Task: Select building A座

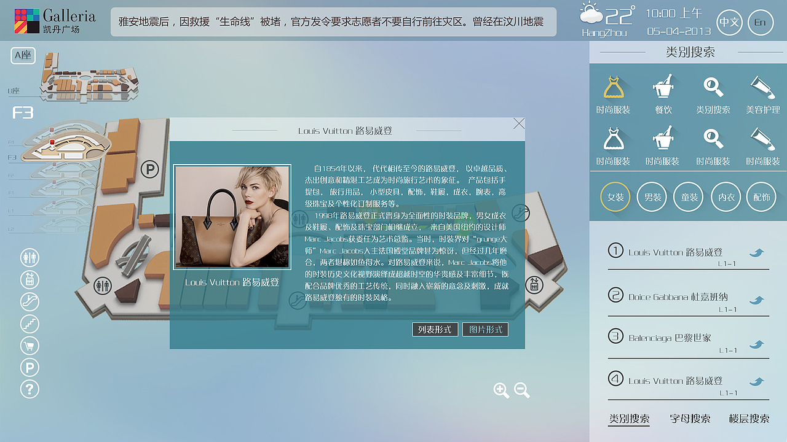Action: click(x=23, y=56)
